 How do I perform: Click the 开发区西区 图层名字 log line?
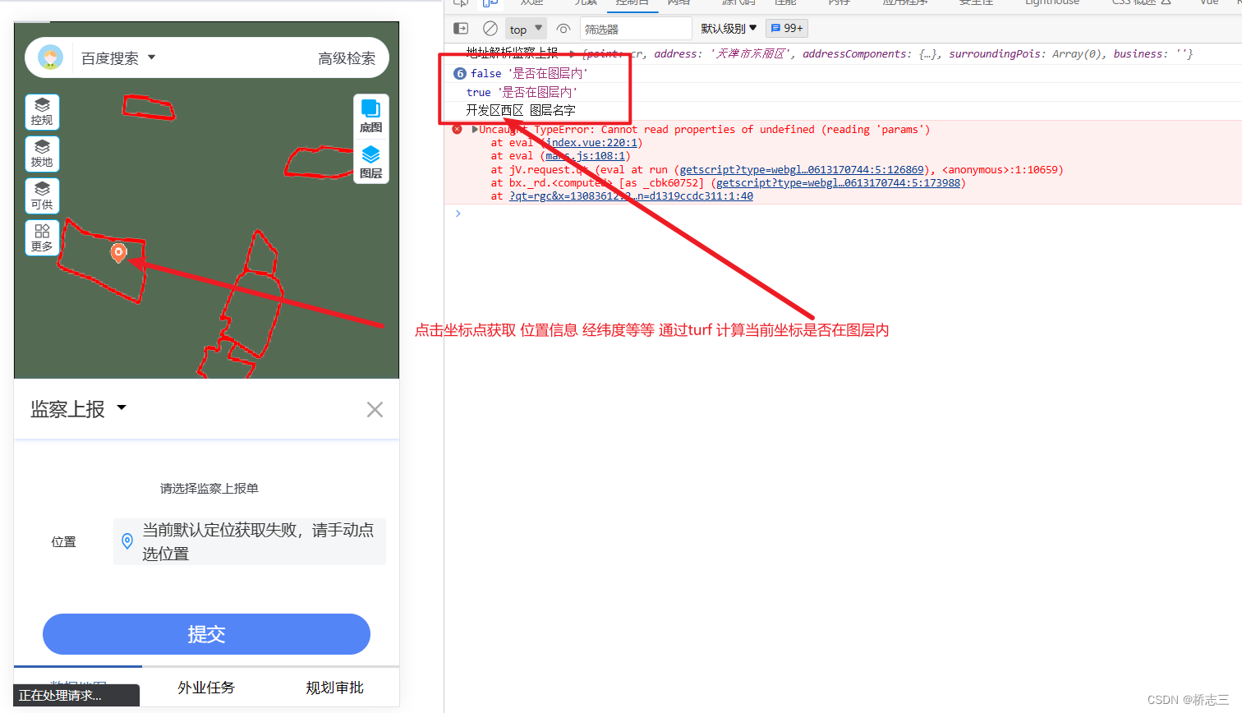[x=521, y=111]
